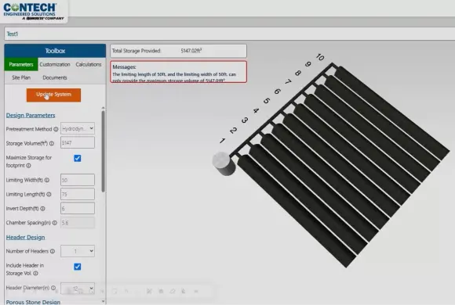Click the Toolbox panel vertical scrollbar thumb
This screenshot has height=305, width=455.
103,152
